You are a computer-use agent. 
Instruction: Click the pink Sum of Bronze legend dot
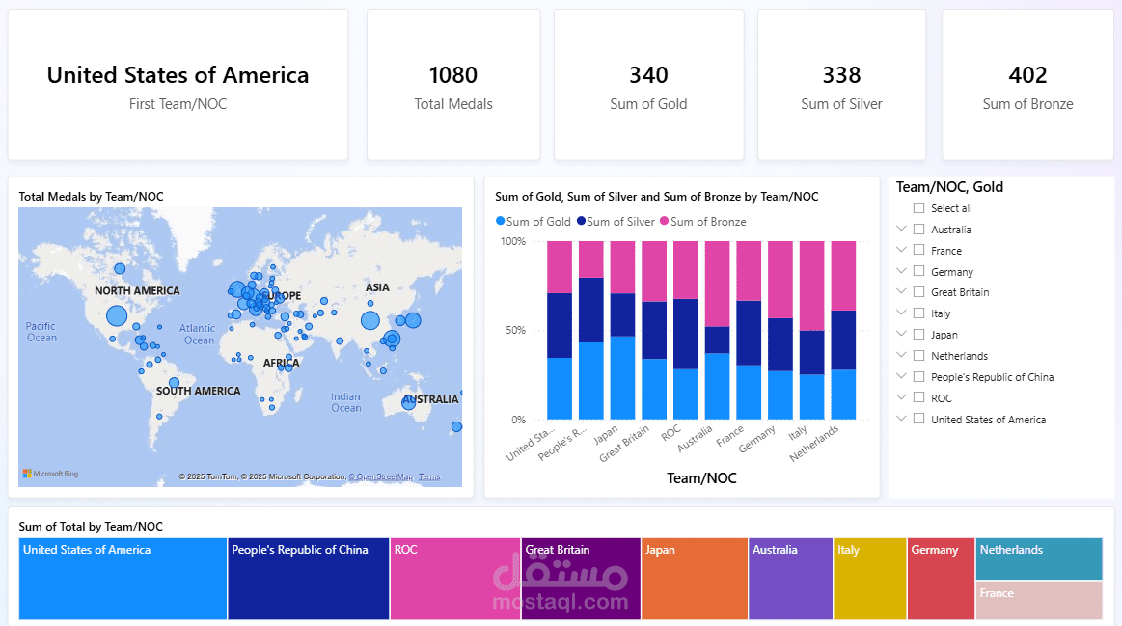pyautogui.click(x=664, y=222)
